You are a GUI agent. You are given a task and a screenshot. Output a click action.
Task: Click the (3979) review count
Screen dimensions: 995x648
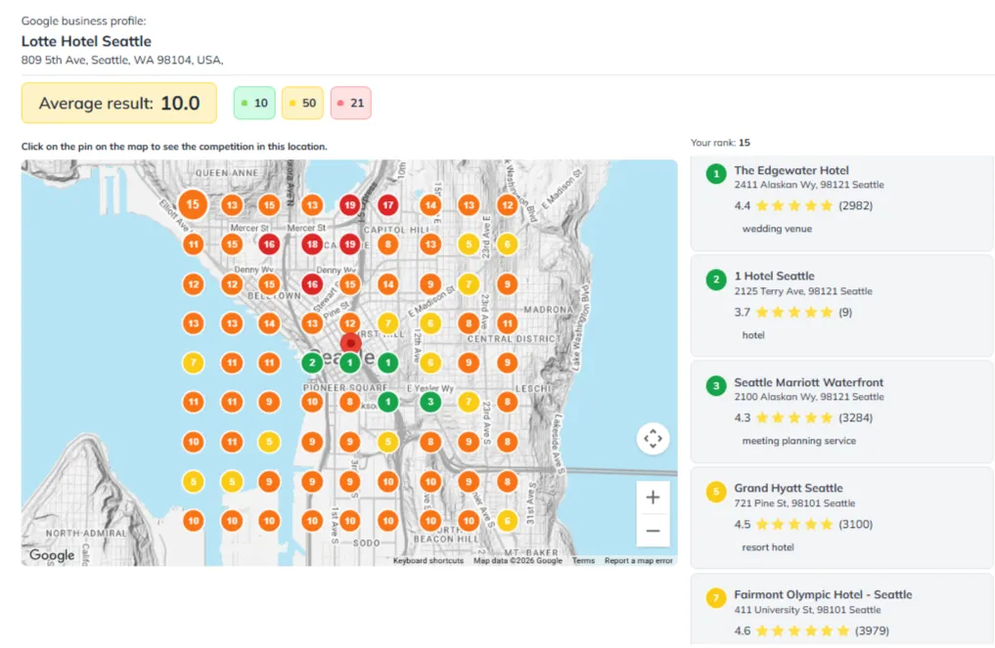pyautogui.click(x=872, y=630)
